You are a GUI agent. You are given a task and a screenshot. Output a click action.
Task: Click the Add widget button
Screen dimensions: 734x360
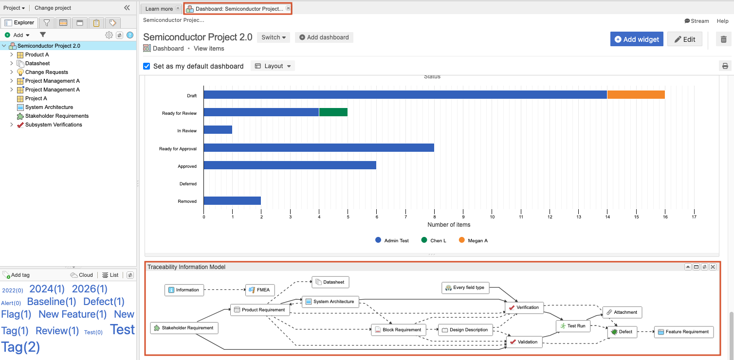tap(637, 39)
